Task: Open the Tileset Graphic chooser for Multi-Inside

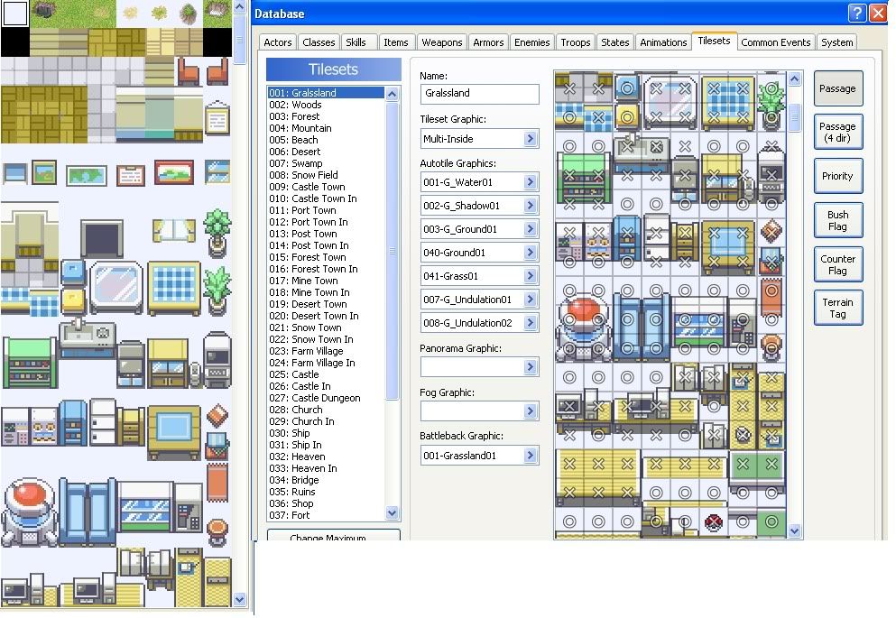Action: (531, 139)
